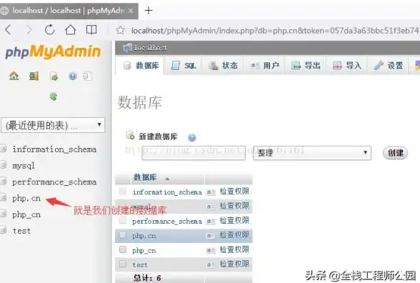Select the localhost phpMyAdmin browser tab
This screenshot has height=283, width=420.
coord(69,11)
